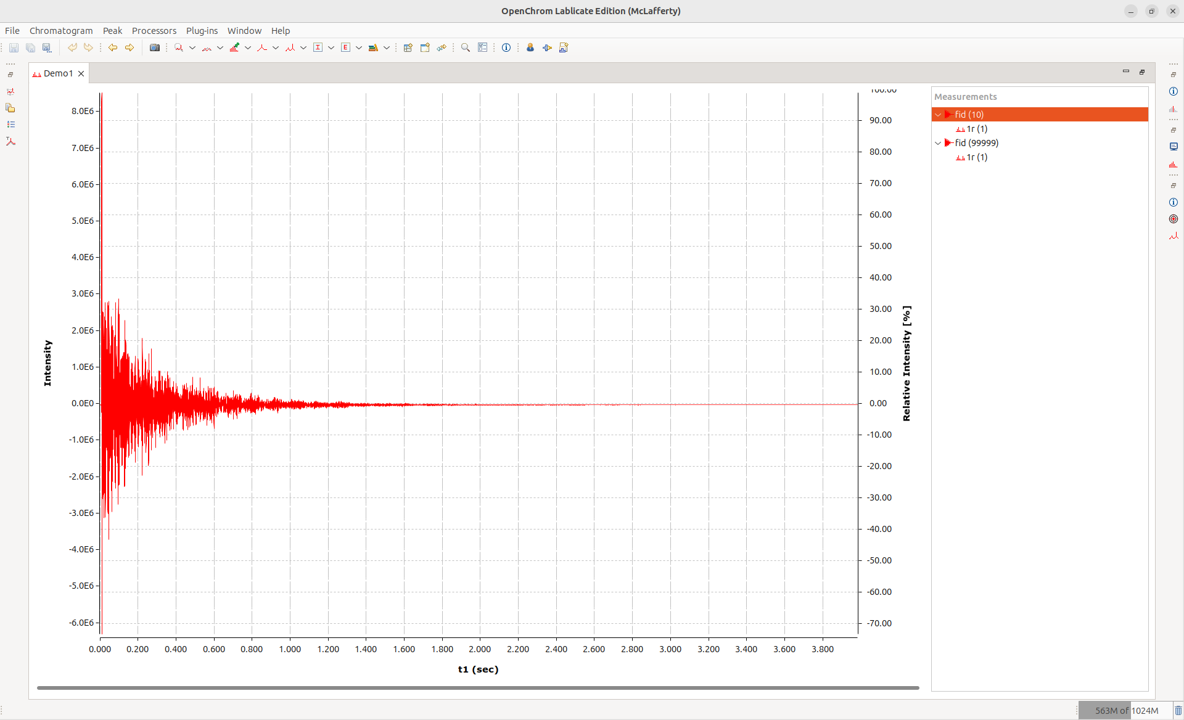
Task: Click the user profile toolbar icon
Action: (530, 47)
